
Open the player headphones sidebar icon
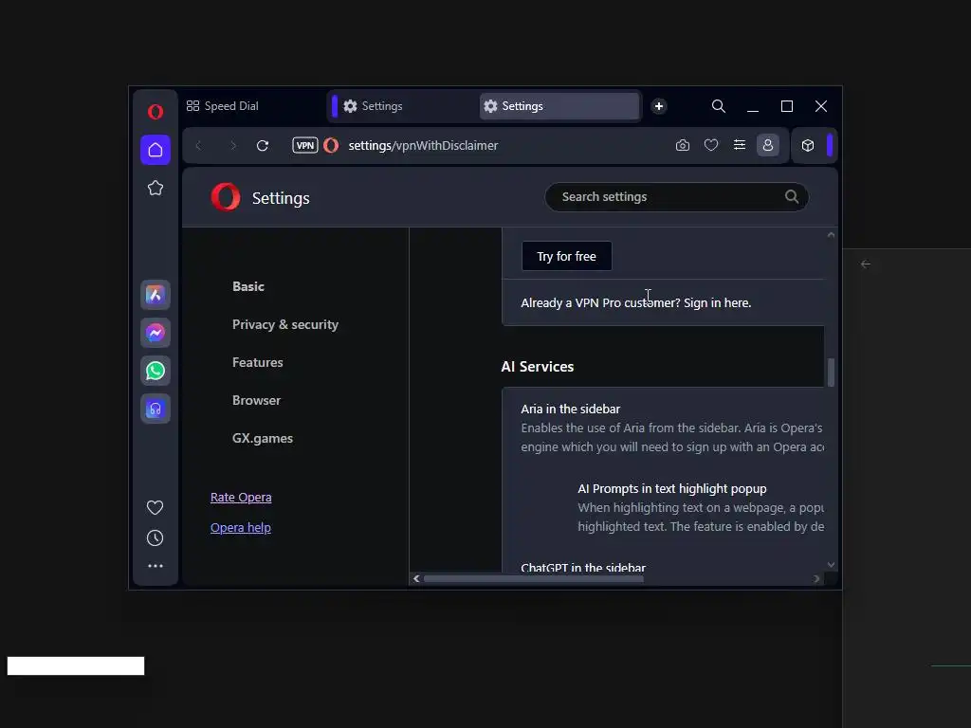156,409
